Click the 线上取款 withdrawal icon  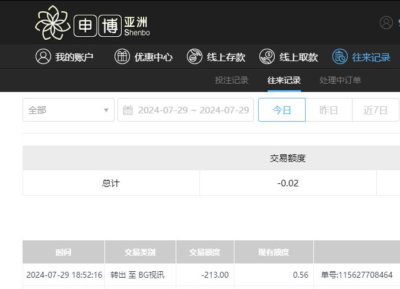[267, 56]
